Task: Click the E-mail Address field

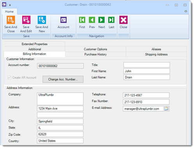Action: click(146, 109)
